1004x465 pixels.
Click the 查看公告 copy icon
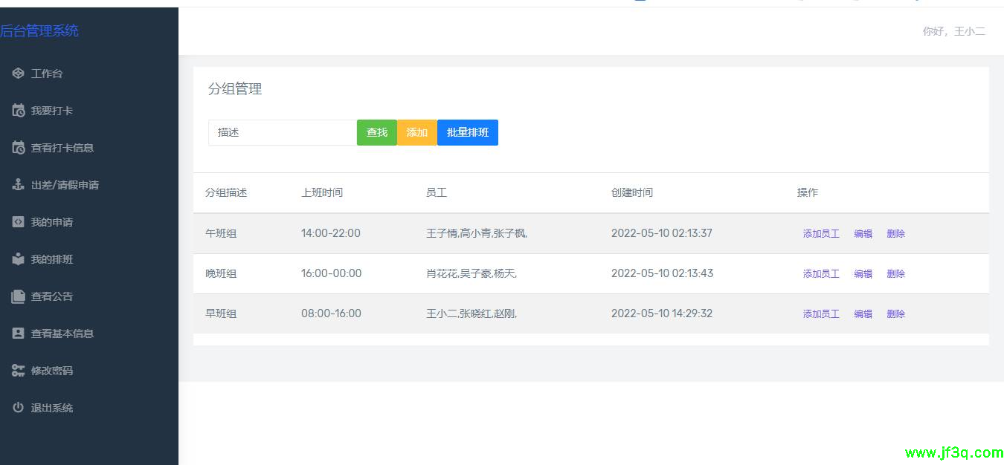click(18, 296)
